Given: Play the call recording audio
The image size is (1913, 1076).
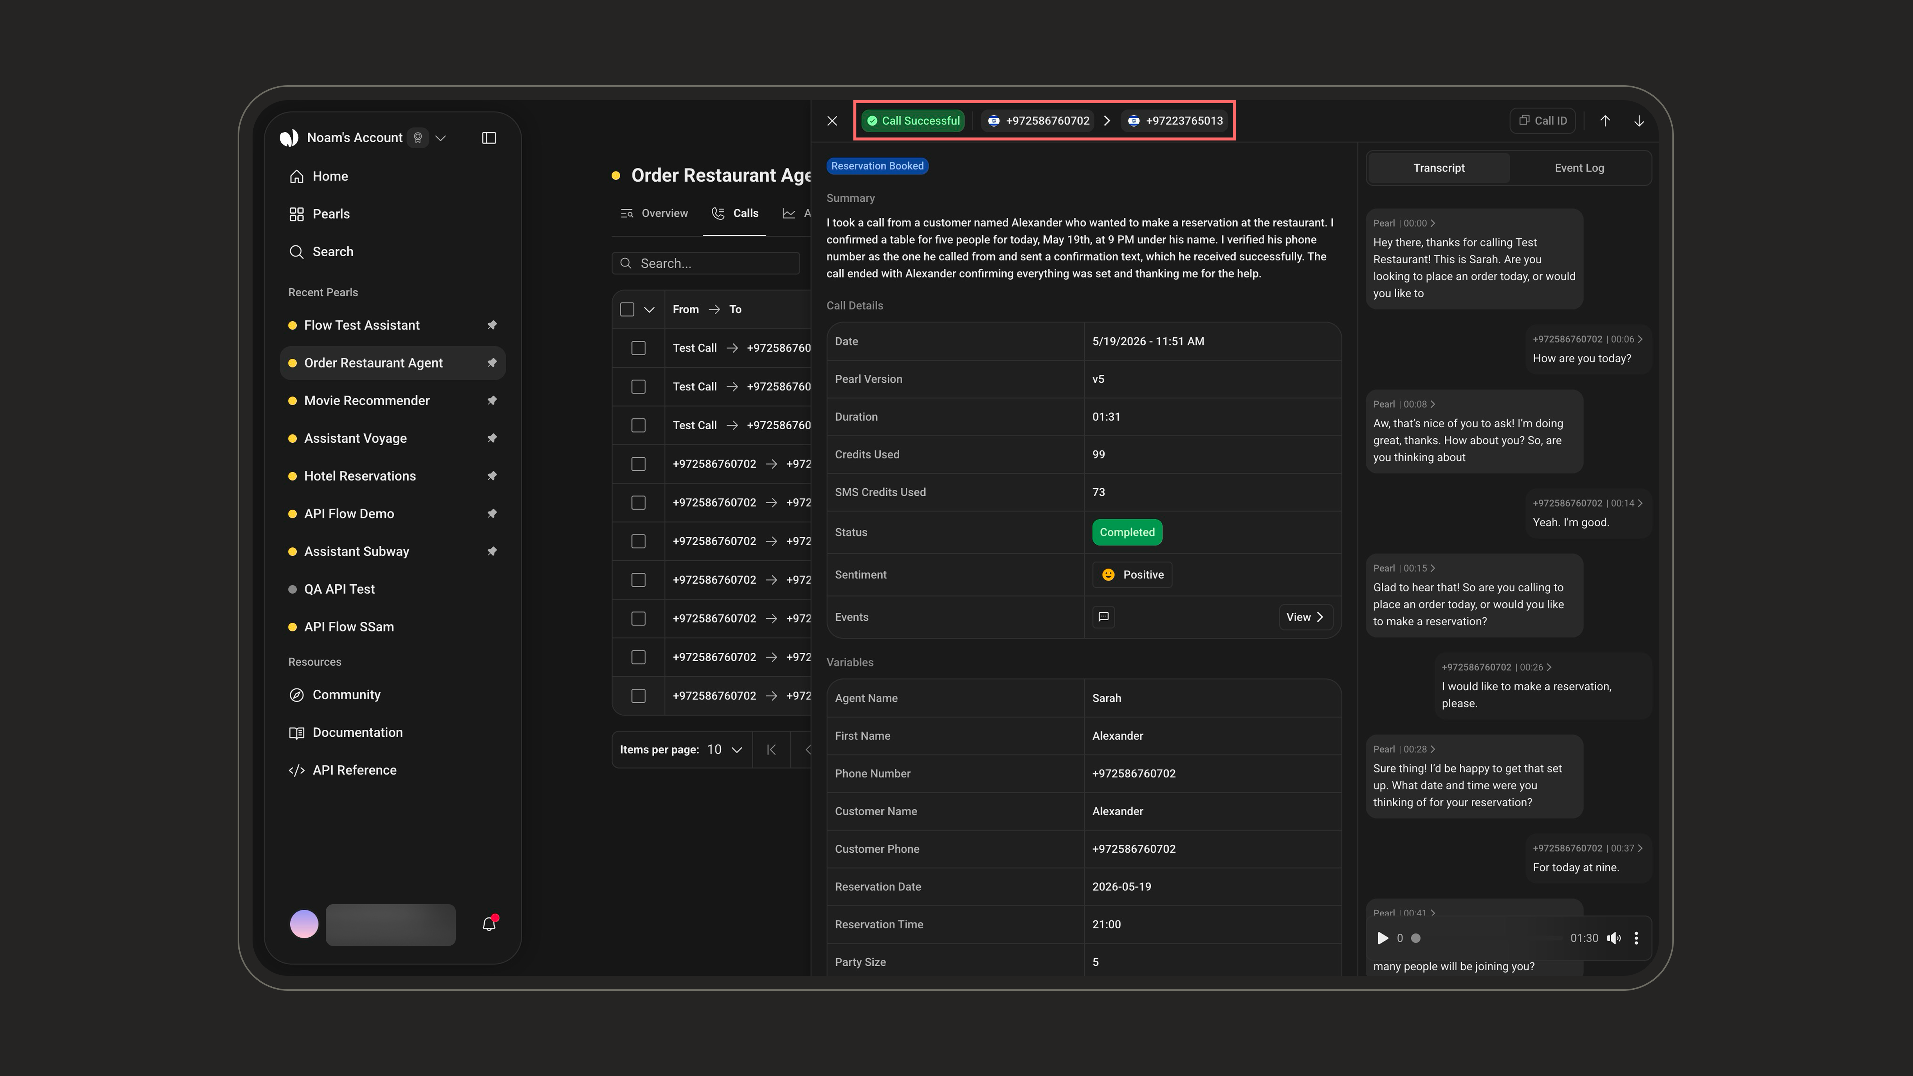Looking at the screenshot, I should click(x=1382, y=938).
